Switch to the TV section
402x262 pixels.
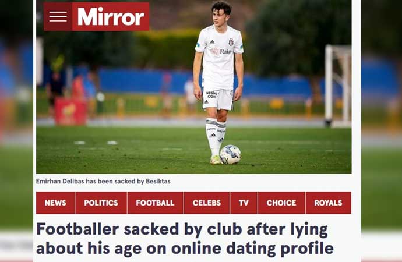point(244,203)
